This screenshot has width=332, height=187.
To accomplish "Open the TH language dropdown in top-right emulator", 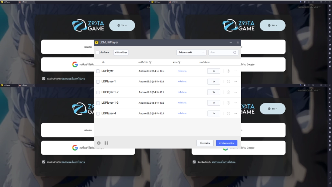I will click(272, 25).
